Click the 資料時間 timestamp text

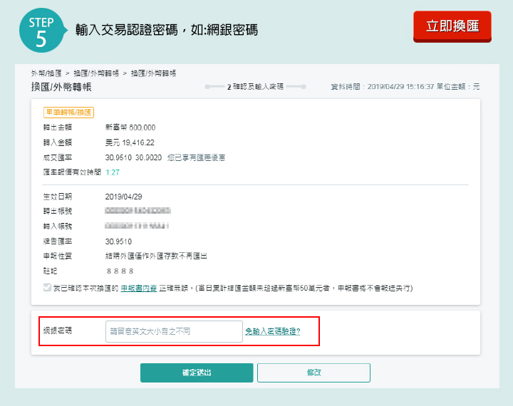point(405,87)
